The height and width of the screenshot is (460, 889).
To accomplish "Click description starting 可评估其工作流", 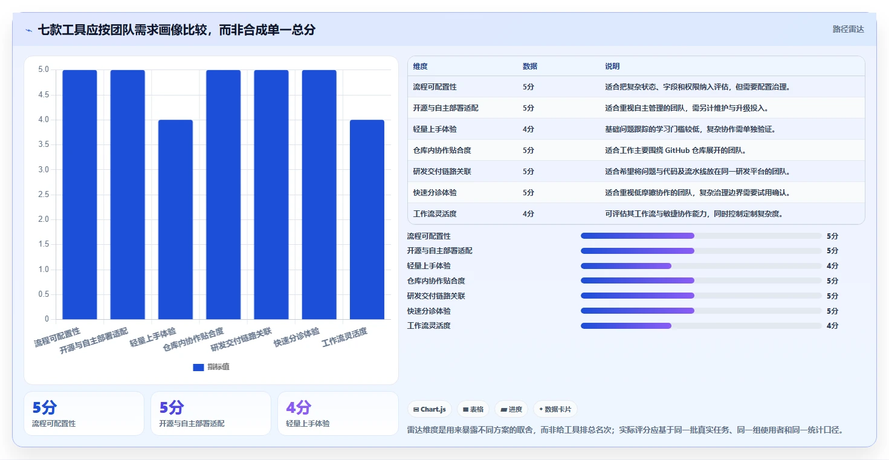I will click(x=694, y=214).
